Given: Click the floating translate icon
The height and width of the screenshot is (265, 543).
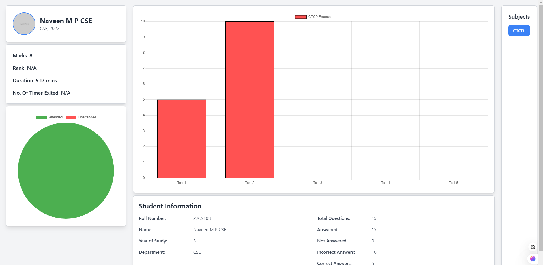Looking at the screenshot, I should (533, 247).
